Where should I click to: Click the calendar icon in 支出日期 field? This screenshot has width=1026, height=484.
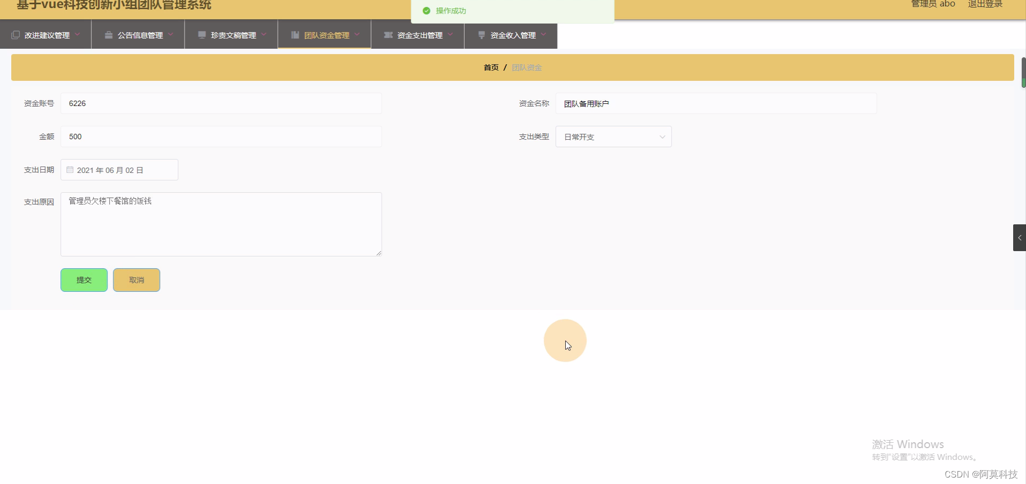tap(70, 170)
